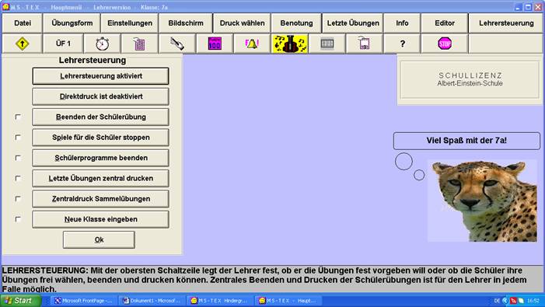Screen dimensions: 545x307
Task: Click the ÜF 1 toolbar button
Action: [x=63, y=44]
